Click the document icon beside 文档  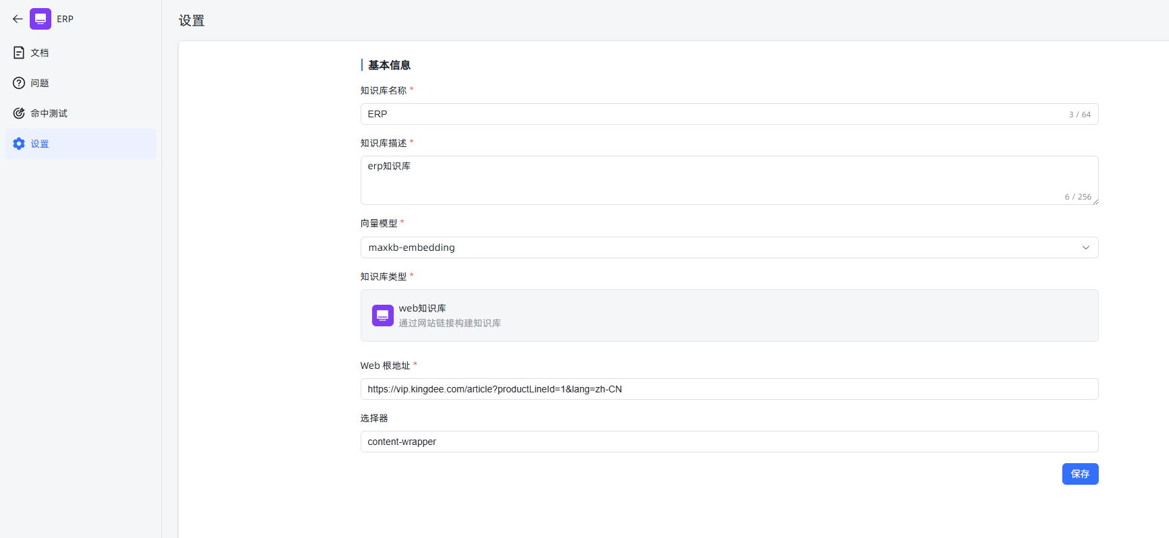pyautogui.click(x=19, y=53)
